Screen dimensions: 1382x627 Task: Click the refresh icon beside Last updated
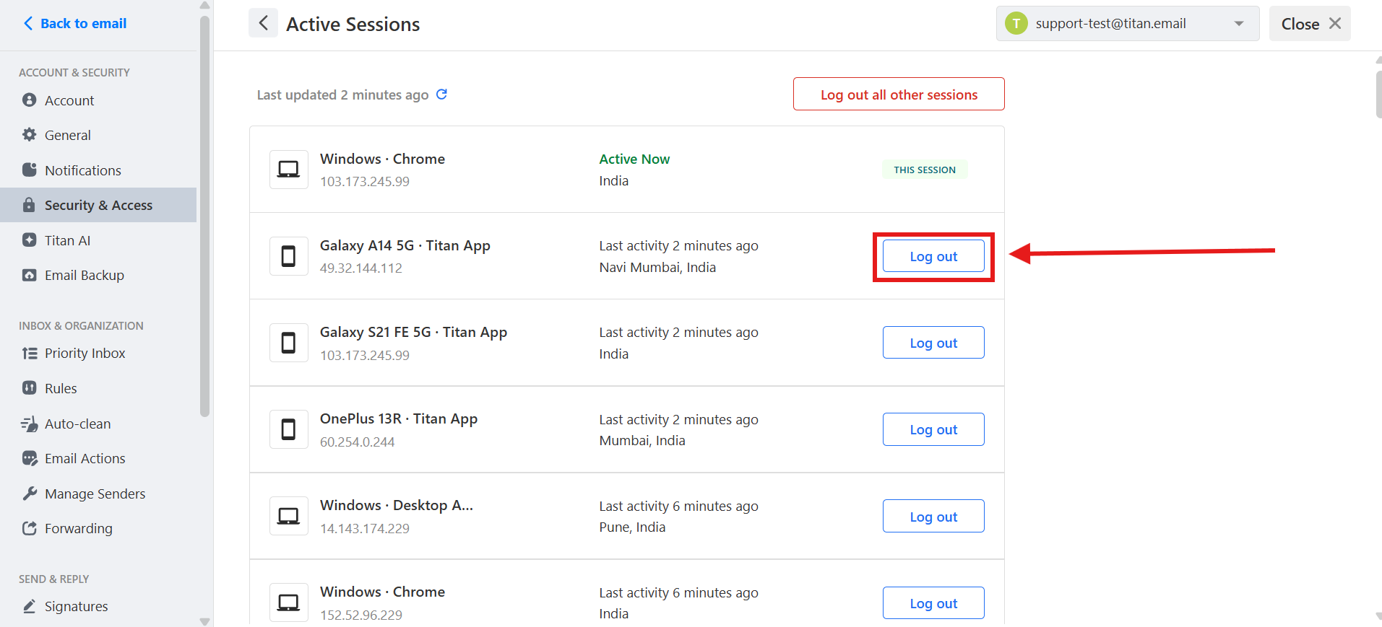442,95
